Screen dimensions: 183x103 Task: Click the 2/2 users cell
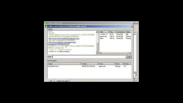[x=125, y=66]
